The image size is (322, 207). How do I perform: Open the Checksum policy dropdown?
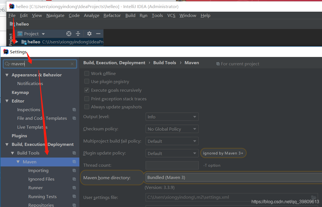(x=172, y=129)
